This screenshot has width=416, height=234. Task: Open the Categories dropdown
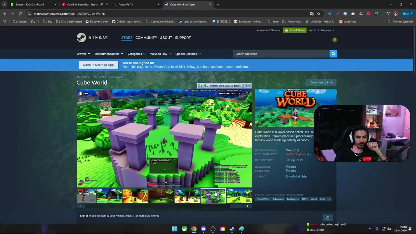[136, 54]
